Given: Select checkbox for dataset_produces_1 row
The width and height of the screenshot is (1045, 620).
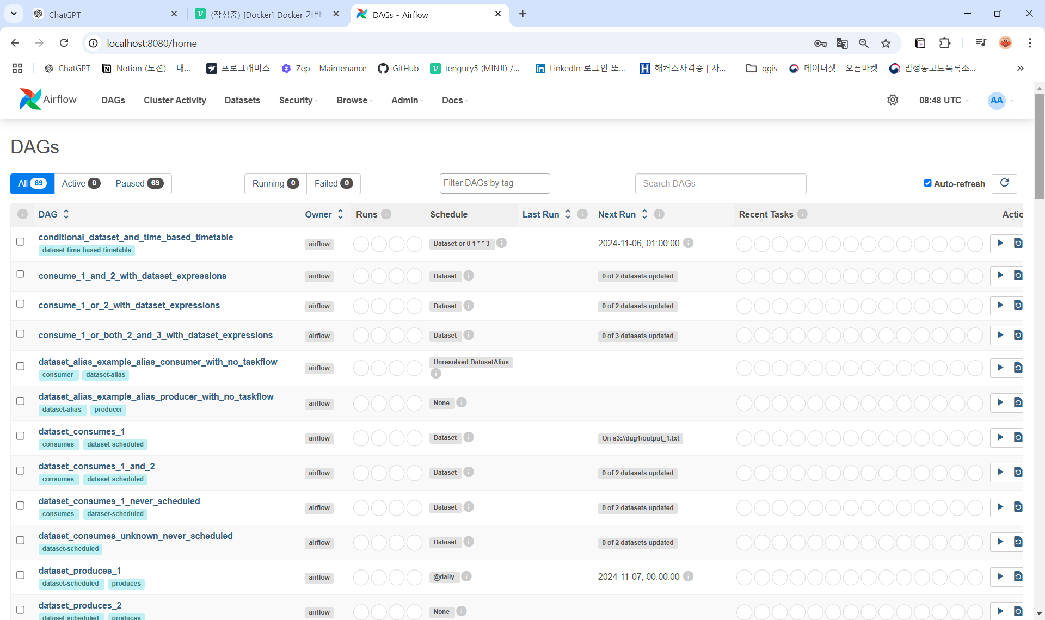Looking at the screenshot, I should [20, 575].
